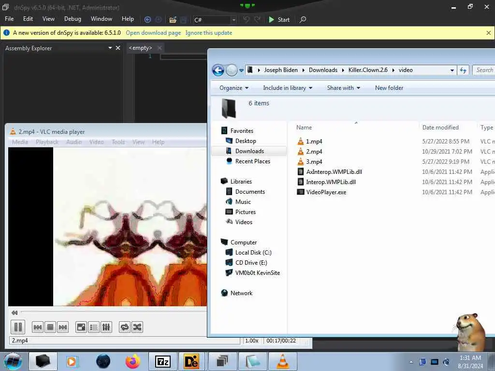Select the 2.mp4 file
Image resolution: width=495 pixels, height=371 pixels.
[314, 151]
